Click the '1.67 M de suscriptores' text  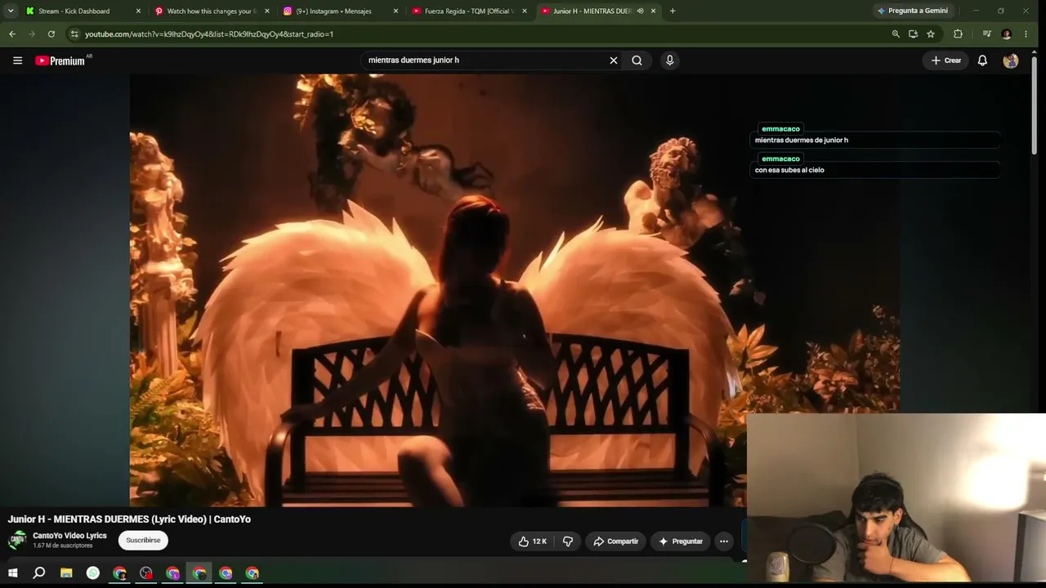click(x=63, y=546)
